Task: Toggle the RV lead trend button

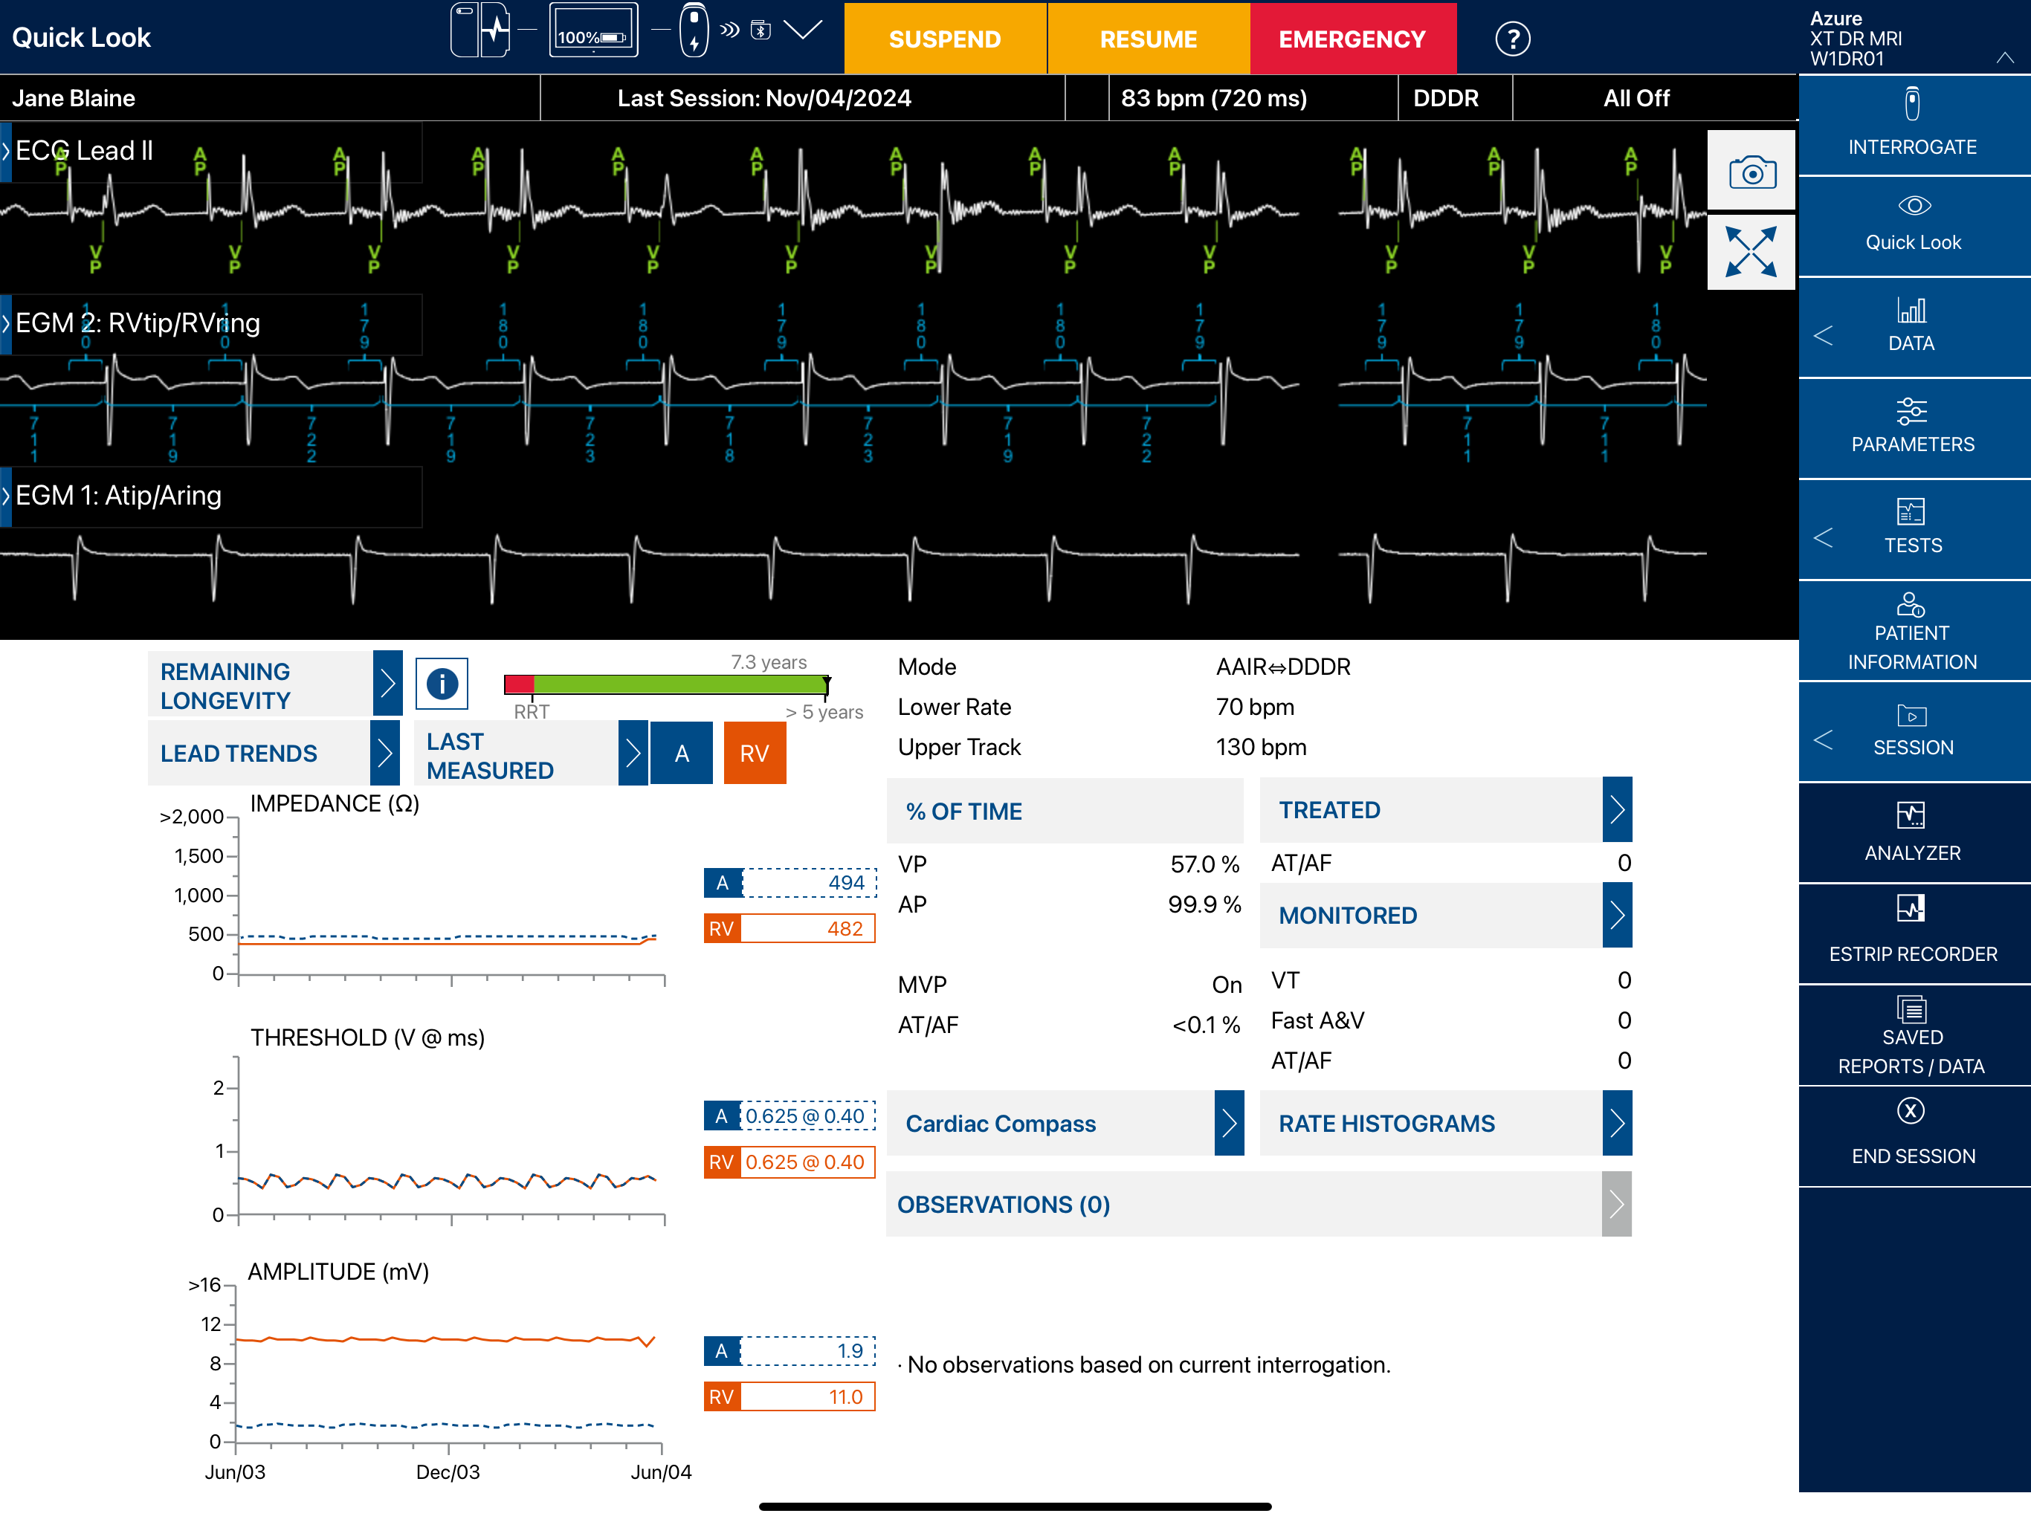Action: (x=754, y=754)
